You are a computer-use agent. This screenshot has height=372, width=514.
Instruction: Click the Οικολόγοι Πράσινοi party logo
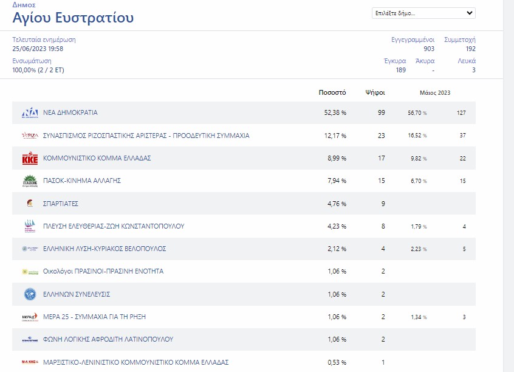30,272
